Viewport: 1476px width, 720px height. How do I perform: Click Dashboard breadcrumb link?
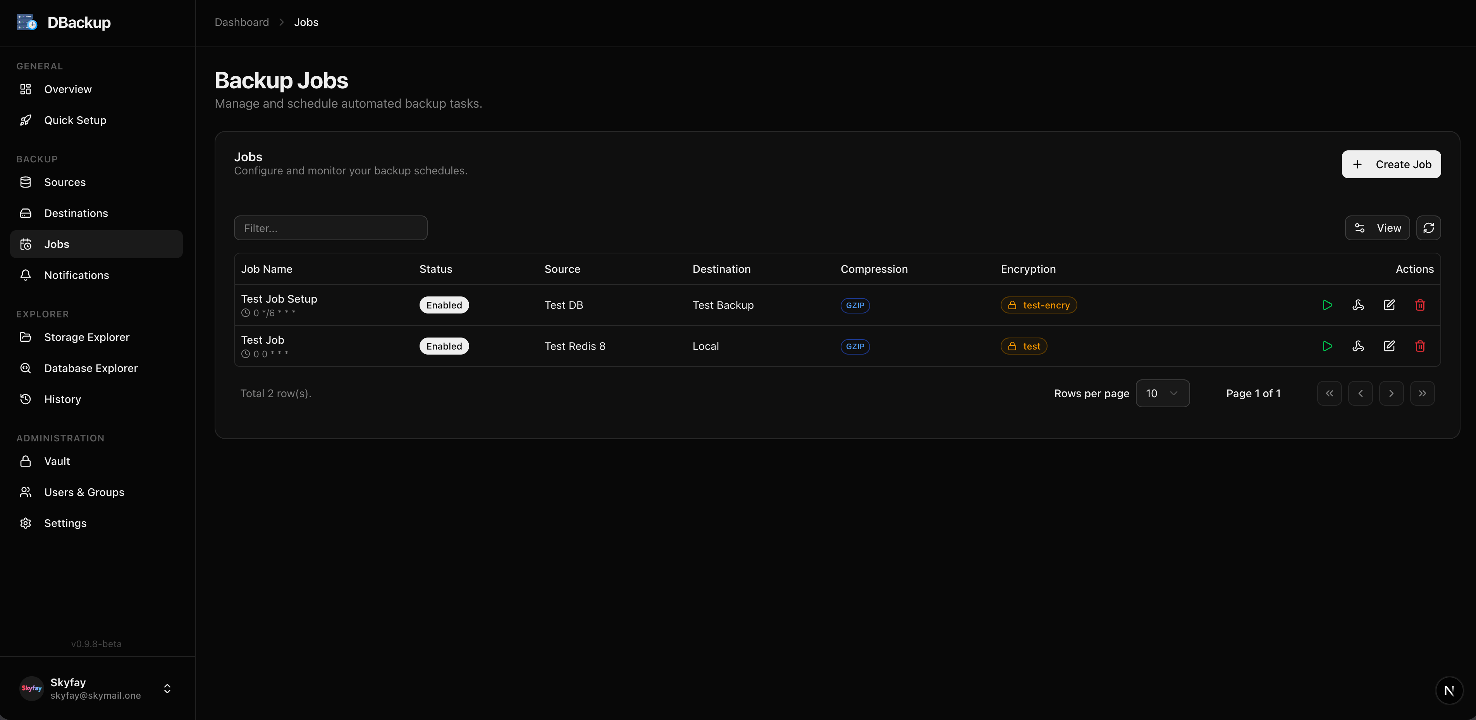(241, 22)
